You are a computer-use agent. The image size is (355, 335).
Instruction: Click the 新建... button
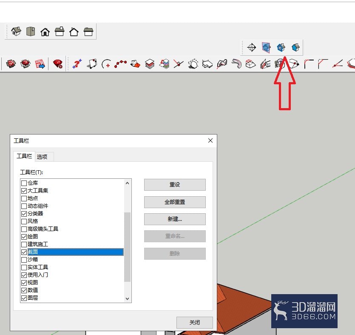175,219
